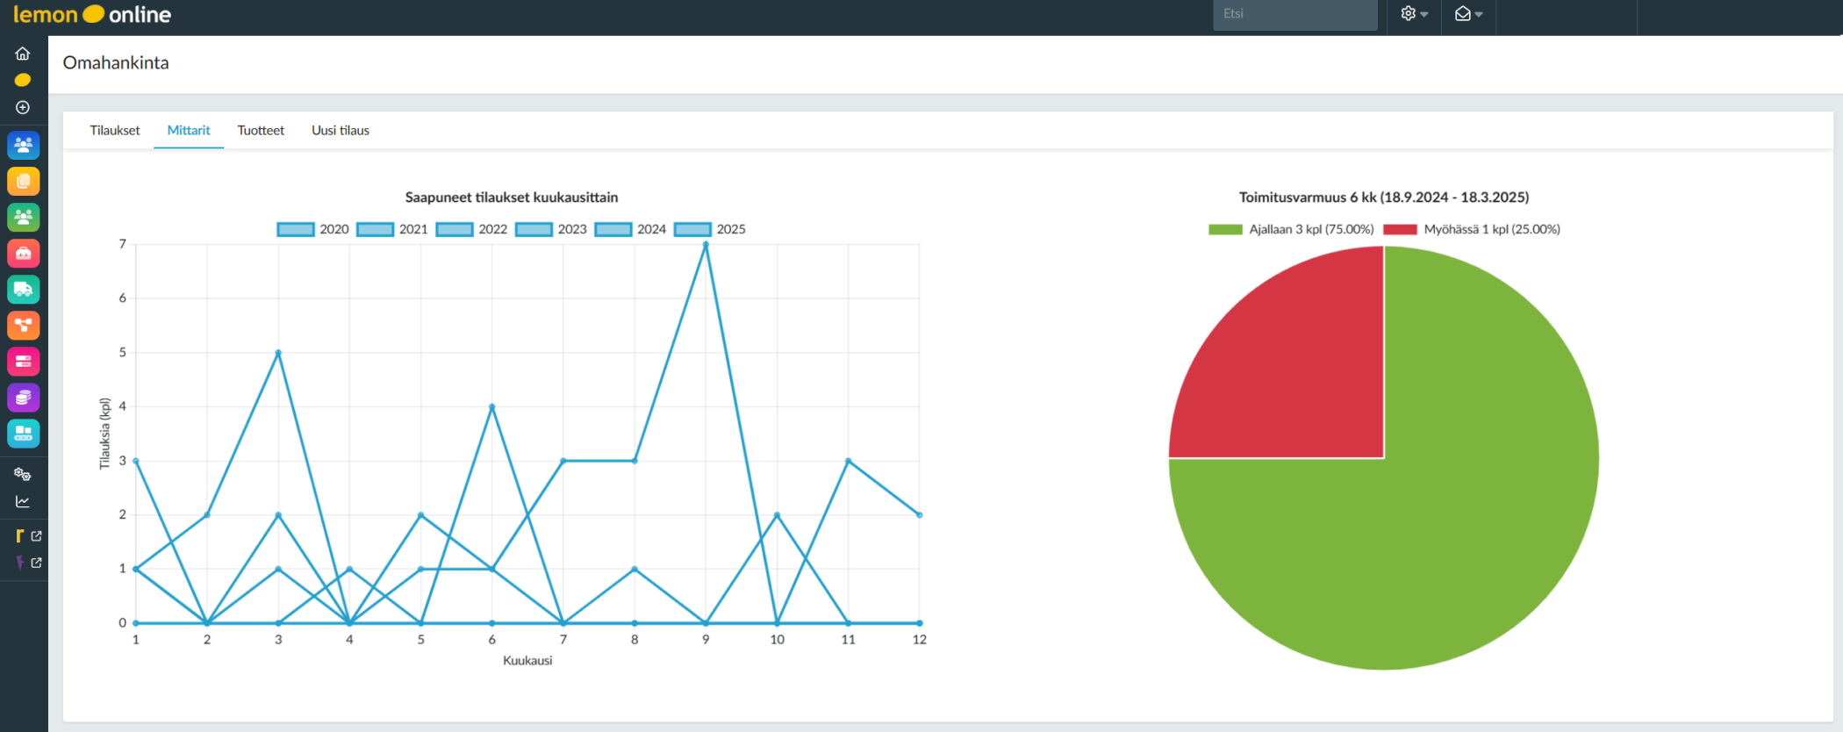Open the orange flowchart sidebar icon

[24, 326]
